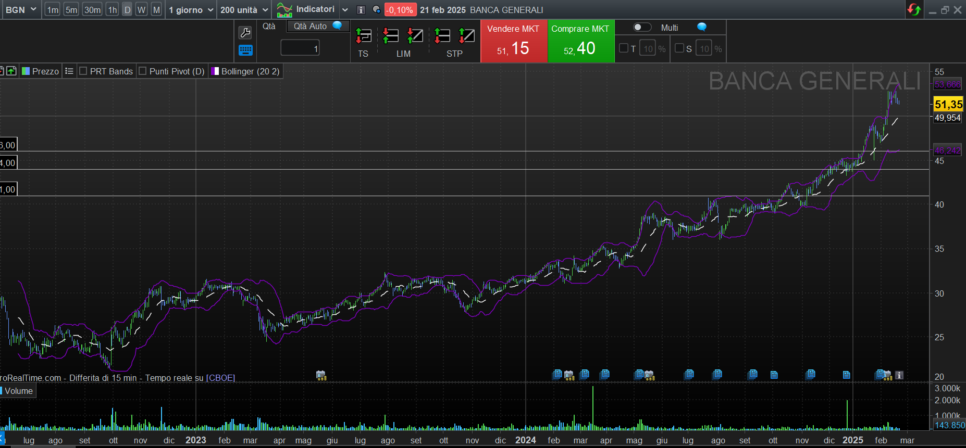Click the blue help bubble next to Qtà Auto

[337, 25]
